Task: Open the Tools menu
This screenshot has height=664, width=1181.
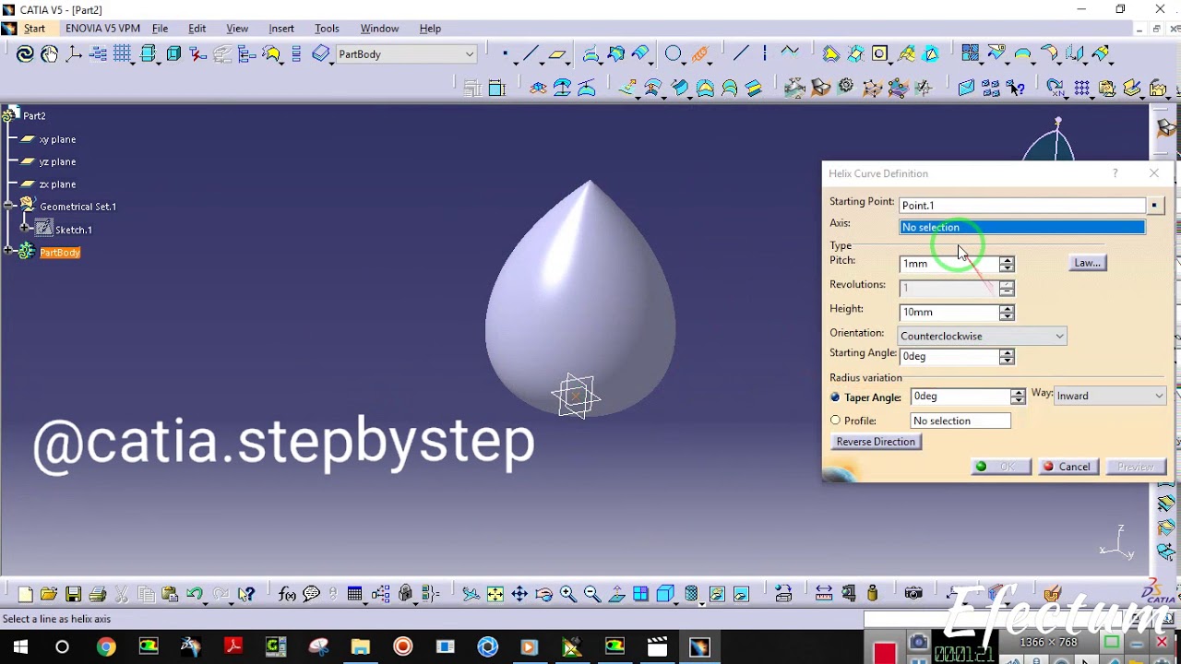Action: [x=327, y=29]
